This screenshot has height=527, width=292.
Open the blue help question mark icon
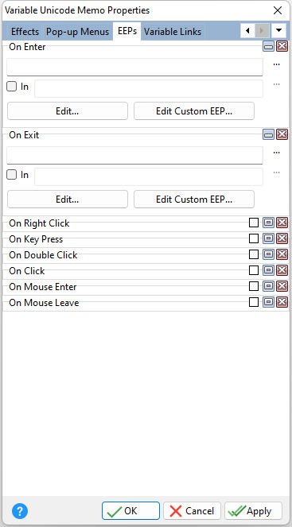click(20, 511)
